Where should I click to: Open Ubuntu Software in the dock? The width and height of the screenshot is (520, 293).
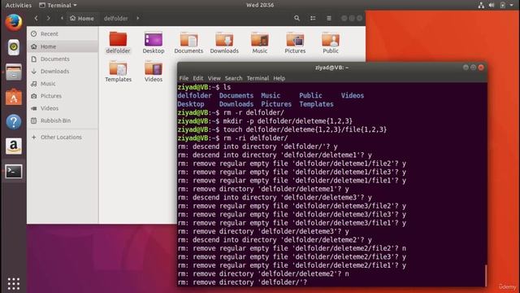click(x=14, y=97)
